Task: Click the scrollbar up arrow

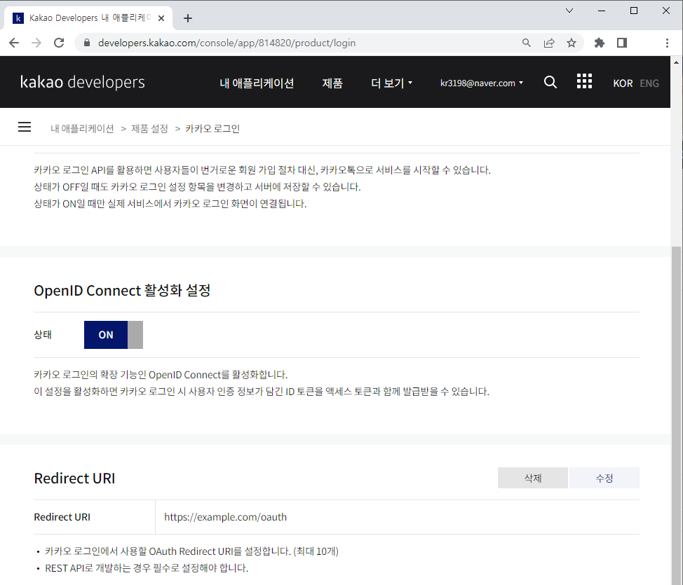Action: coord(676,62)
